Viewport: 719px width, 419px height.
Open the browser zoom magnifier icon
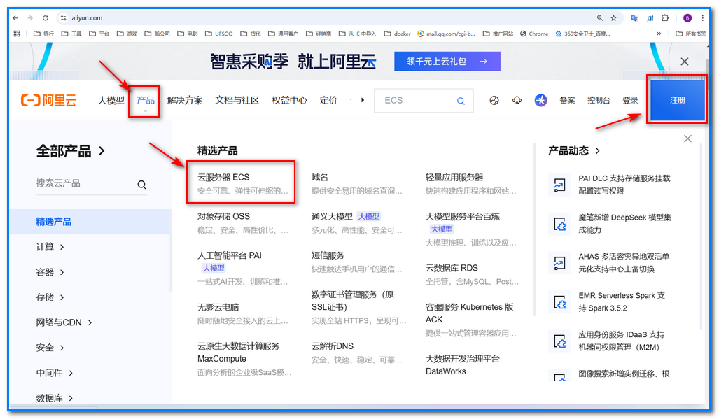pos(600,18)
